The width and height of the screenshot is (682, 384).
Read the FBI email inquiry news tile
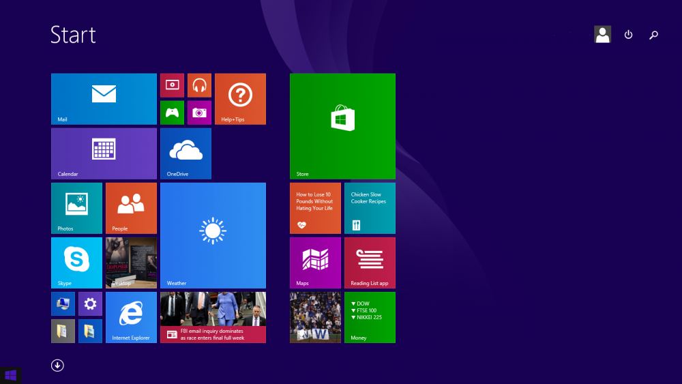tap(213, 317)
